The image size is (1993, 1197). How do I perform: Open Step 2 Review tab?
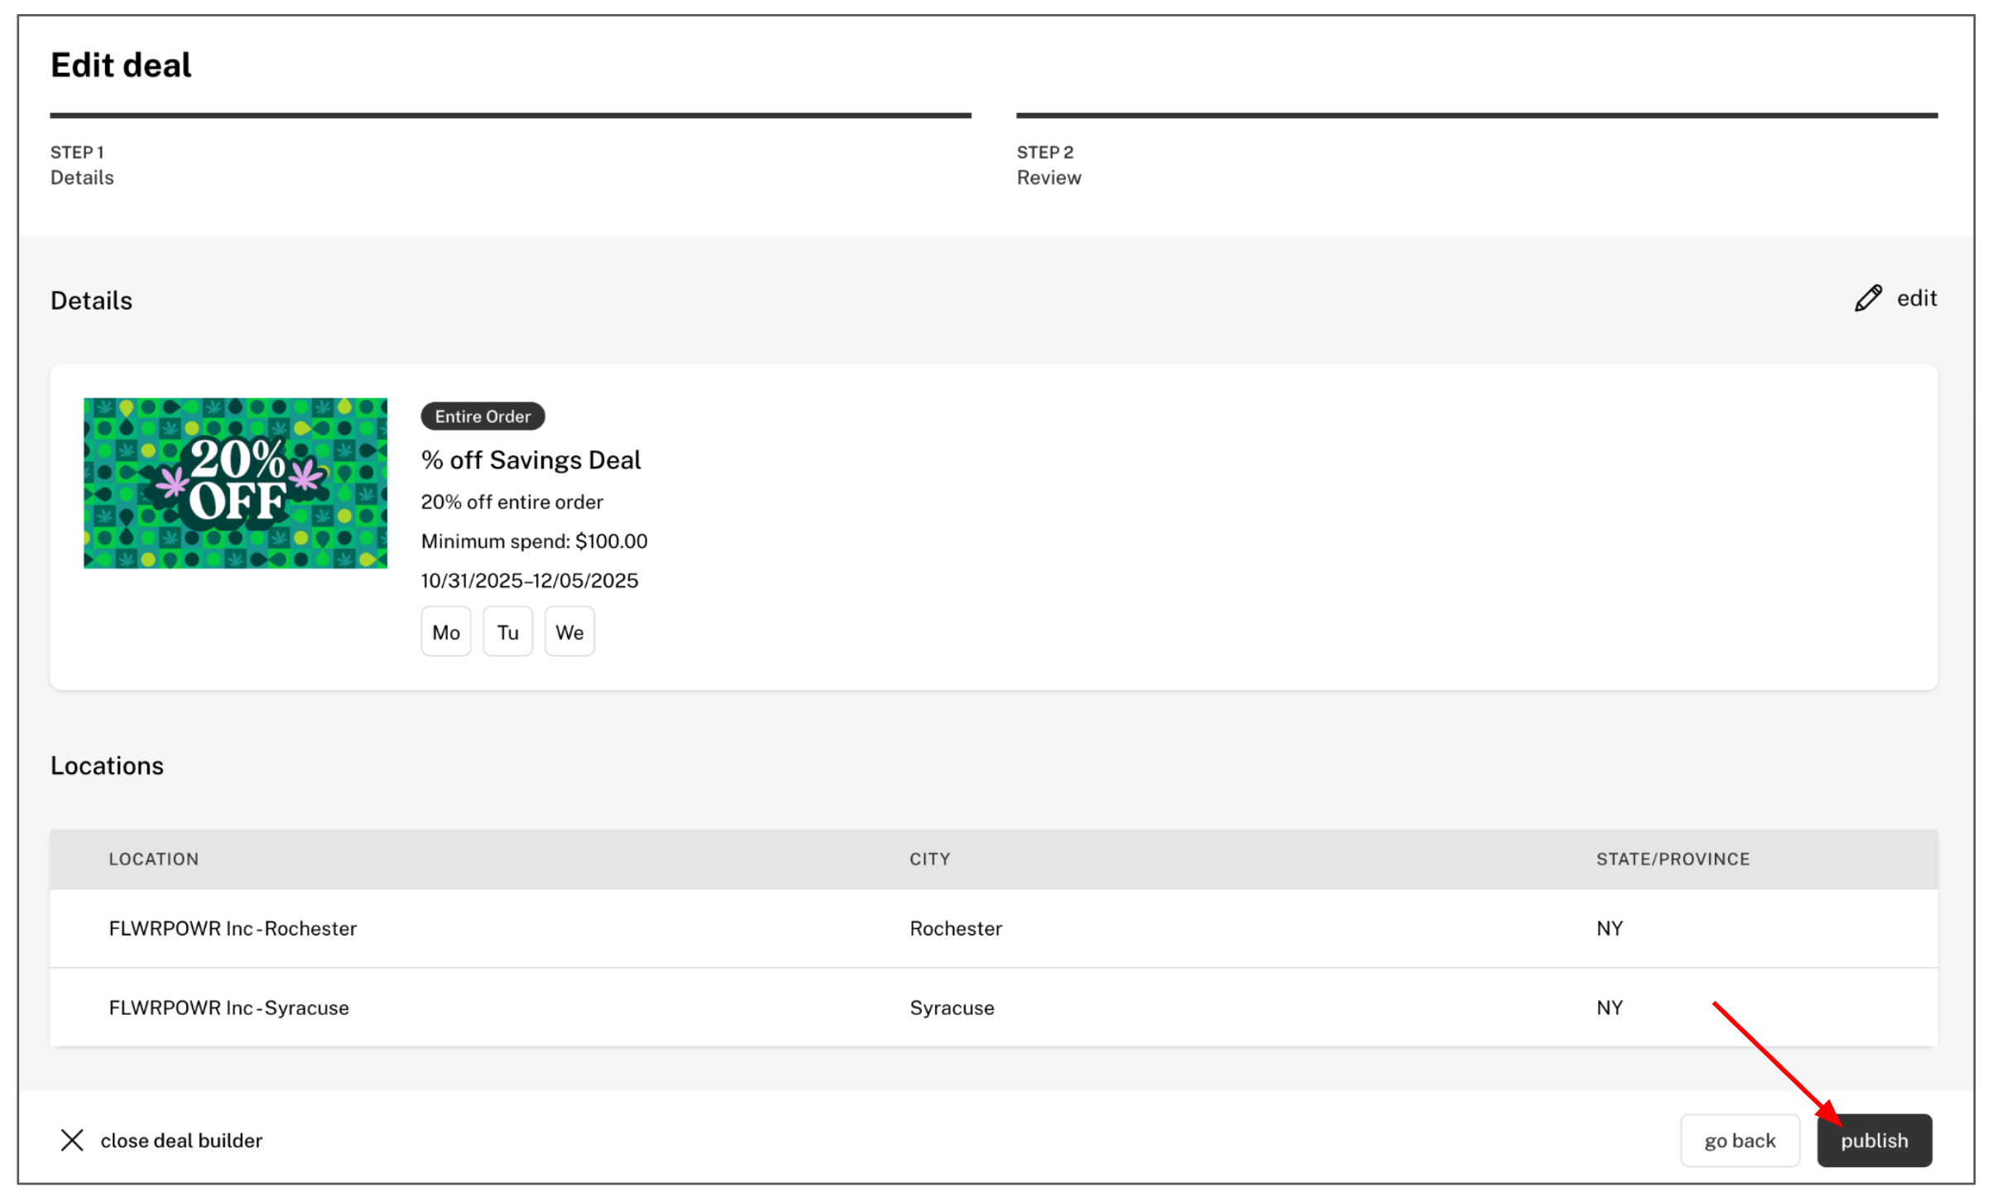point(1048,165)
